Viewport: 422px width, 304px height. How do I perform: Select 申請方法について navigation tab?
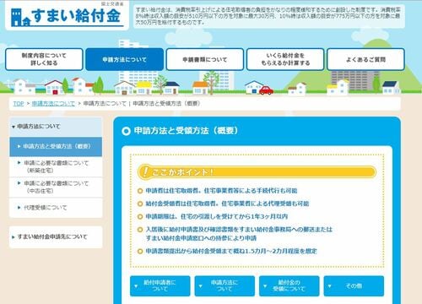pos(124,59)
